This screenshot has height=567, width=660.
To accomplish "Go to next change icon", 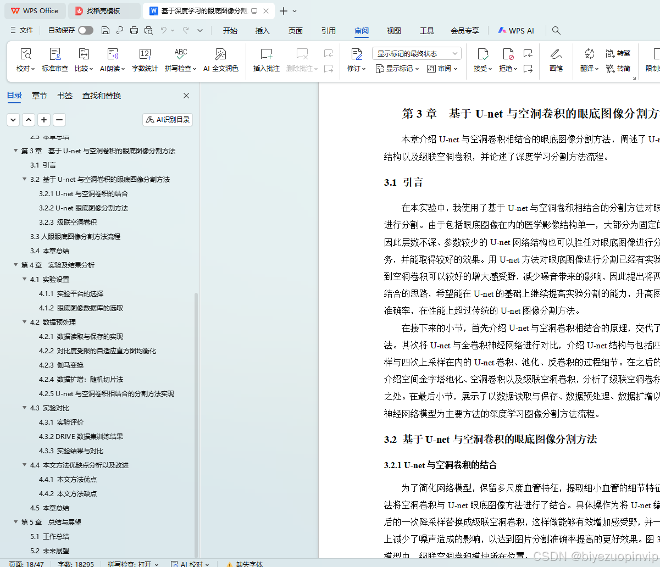I will click(528, 69).
